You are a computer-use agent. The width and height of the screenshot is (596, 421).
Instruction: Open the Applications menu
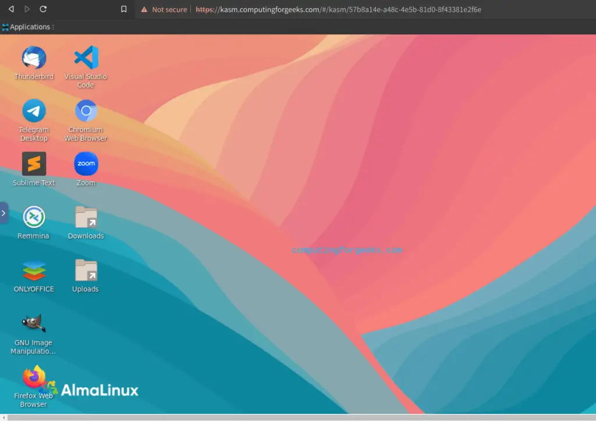click(29, 27)
